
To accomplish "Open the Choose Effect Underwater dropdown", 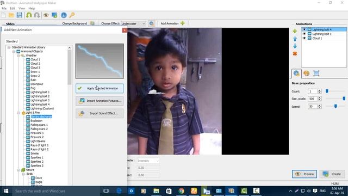I will (133, 23).
